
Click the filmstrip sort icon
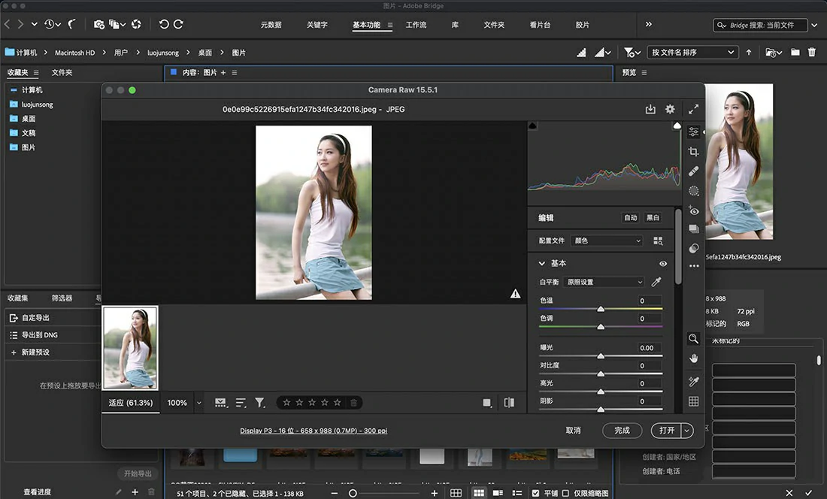coord(241,403)
